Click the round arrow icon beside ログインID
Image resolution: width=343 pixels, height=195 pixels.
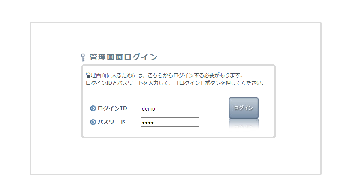(93, 108)
